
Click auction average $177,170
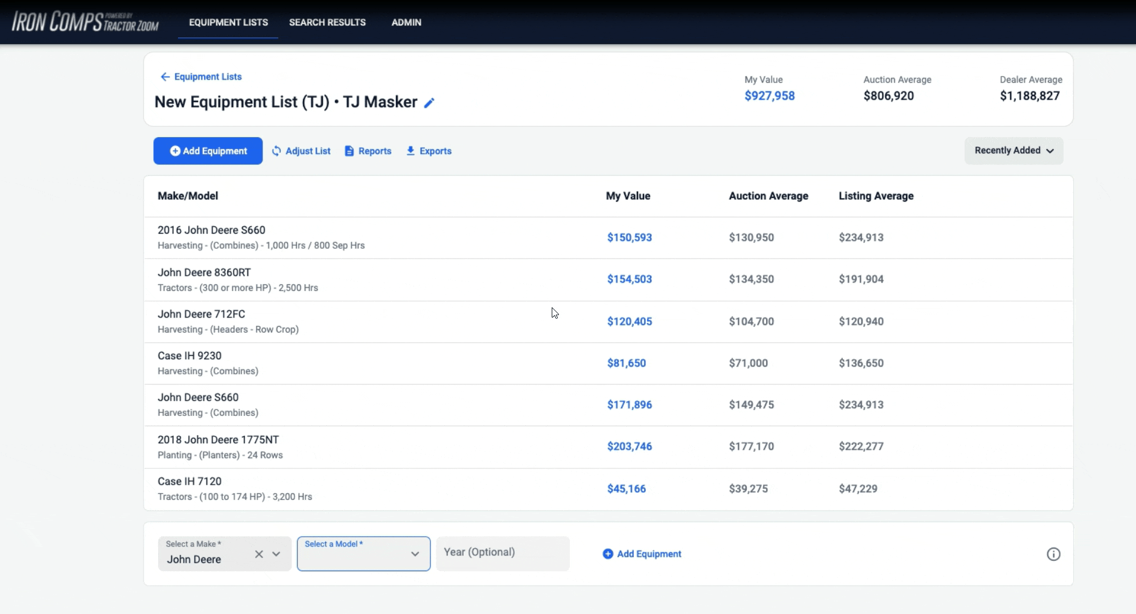tap(751, 446)
